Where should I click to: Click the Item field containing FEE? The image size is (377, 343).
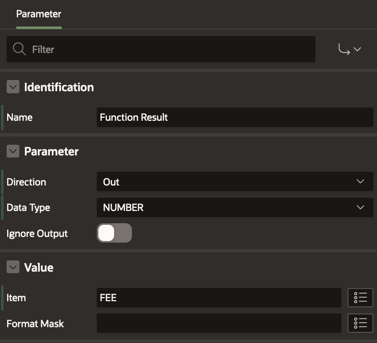coord(218,298)
